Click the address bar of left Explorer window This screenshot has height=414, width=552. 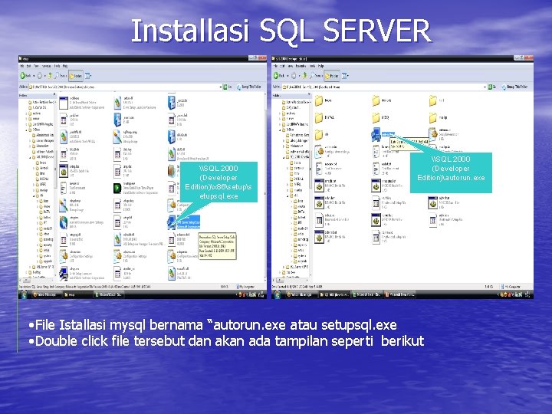click(x=125, y=87)
